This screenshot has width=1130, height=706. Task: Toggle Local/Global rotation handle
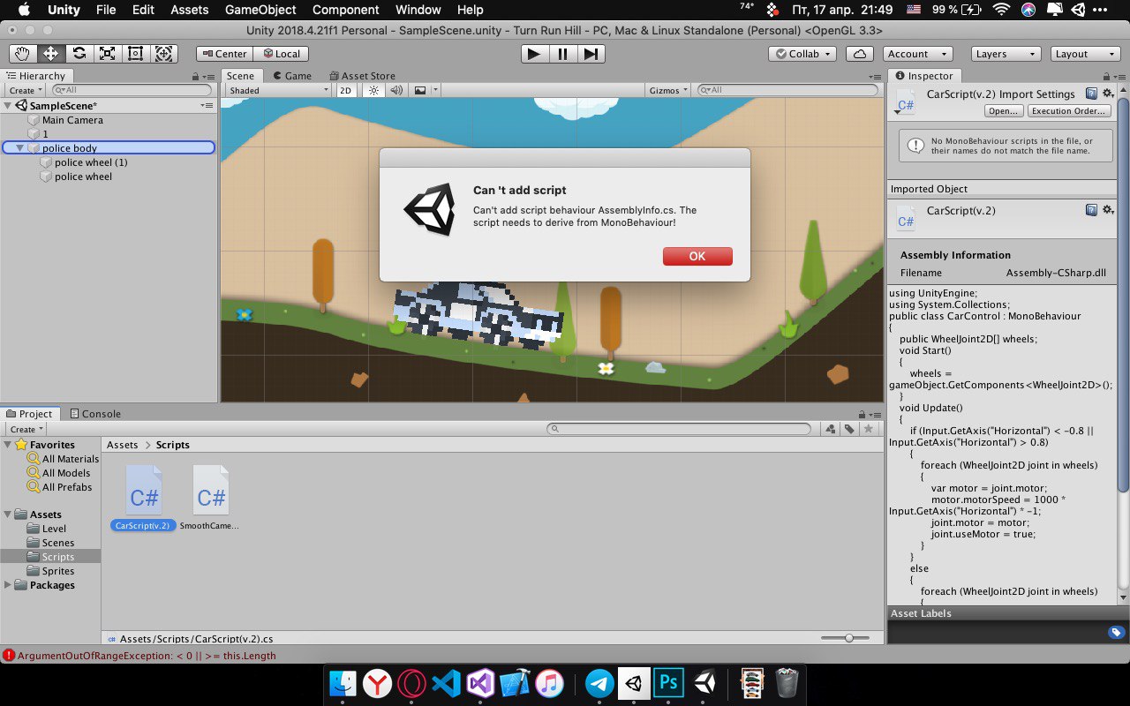coord(280,54)
